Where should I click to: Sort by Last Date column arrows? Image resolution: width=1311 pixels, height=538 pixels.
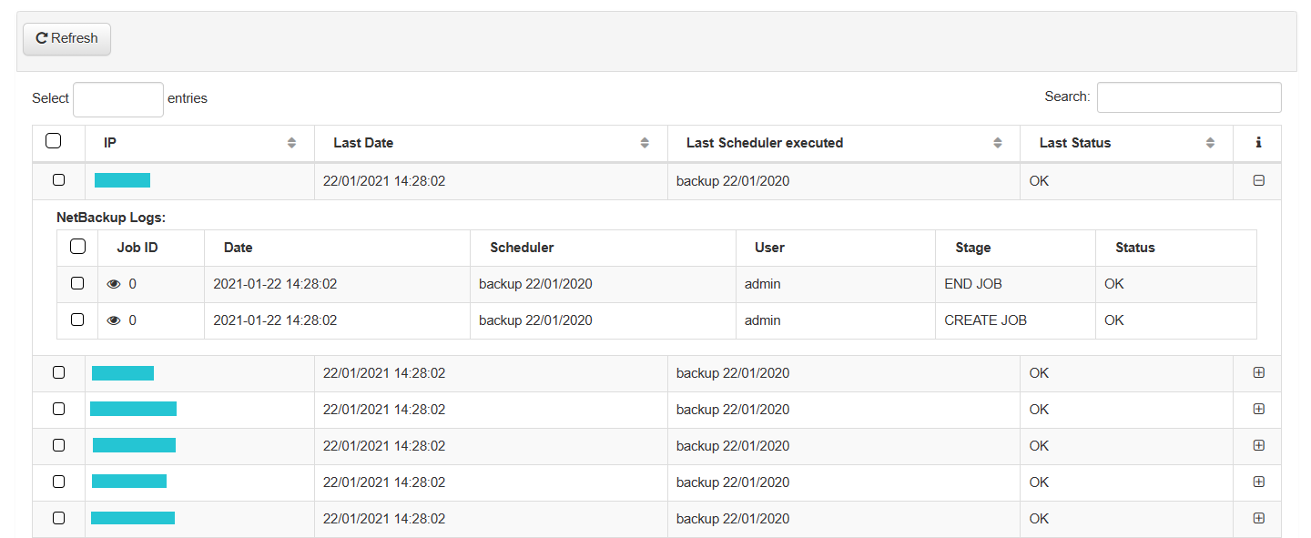tap(645, 143)
